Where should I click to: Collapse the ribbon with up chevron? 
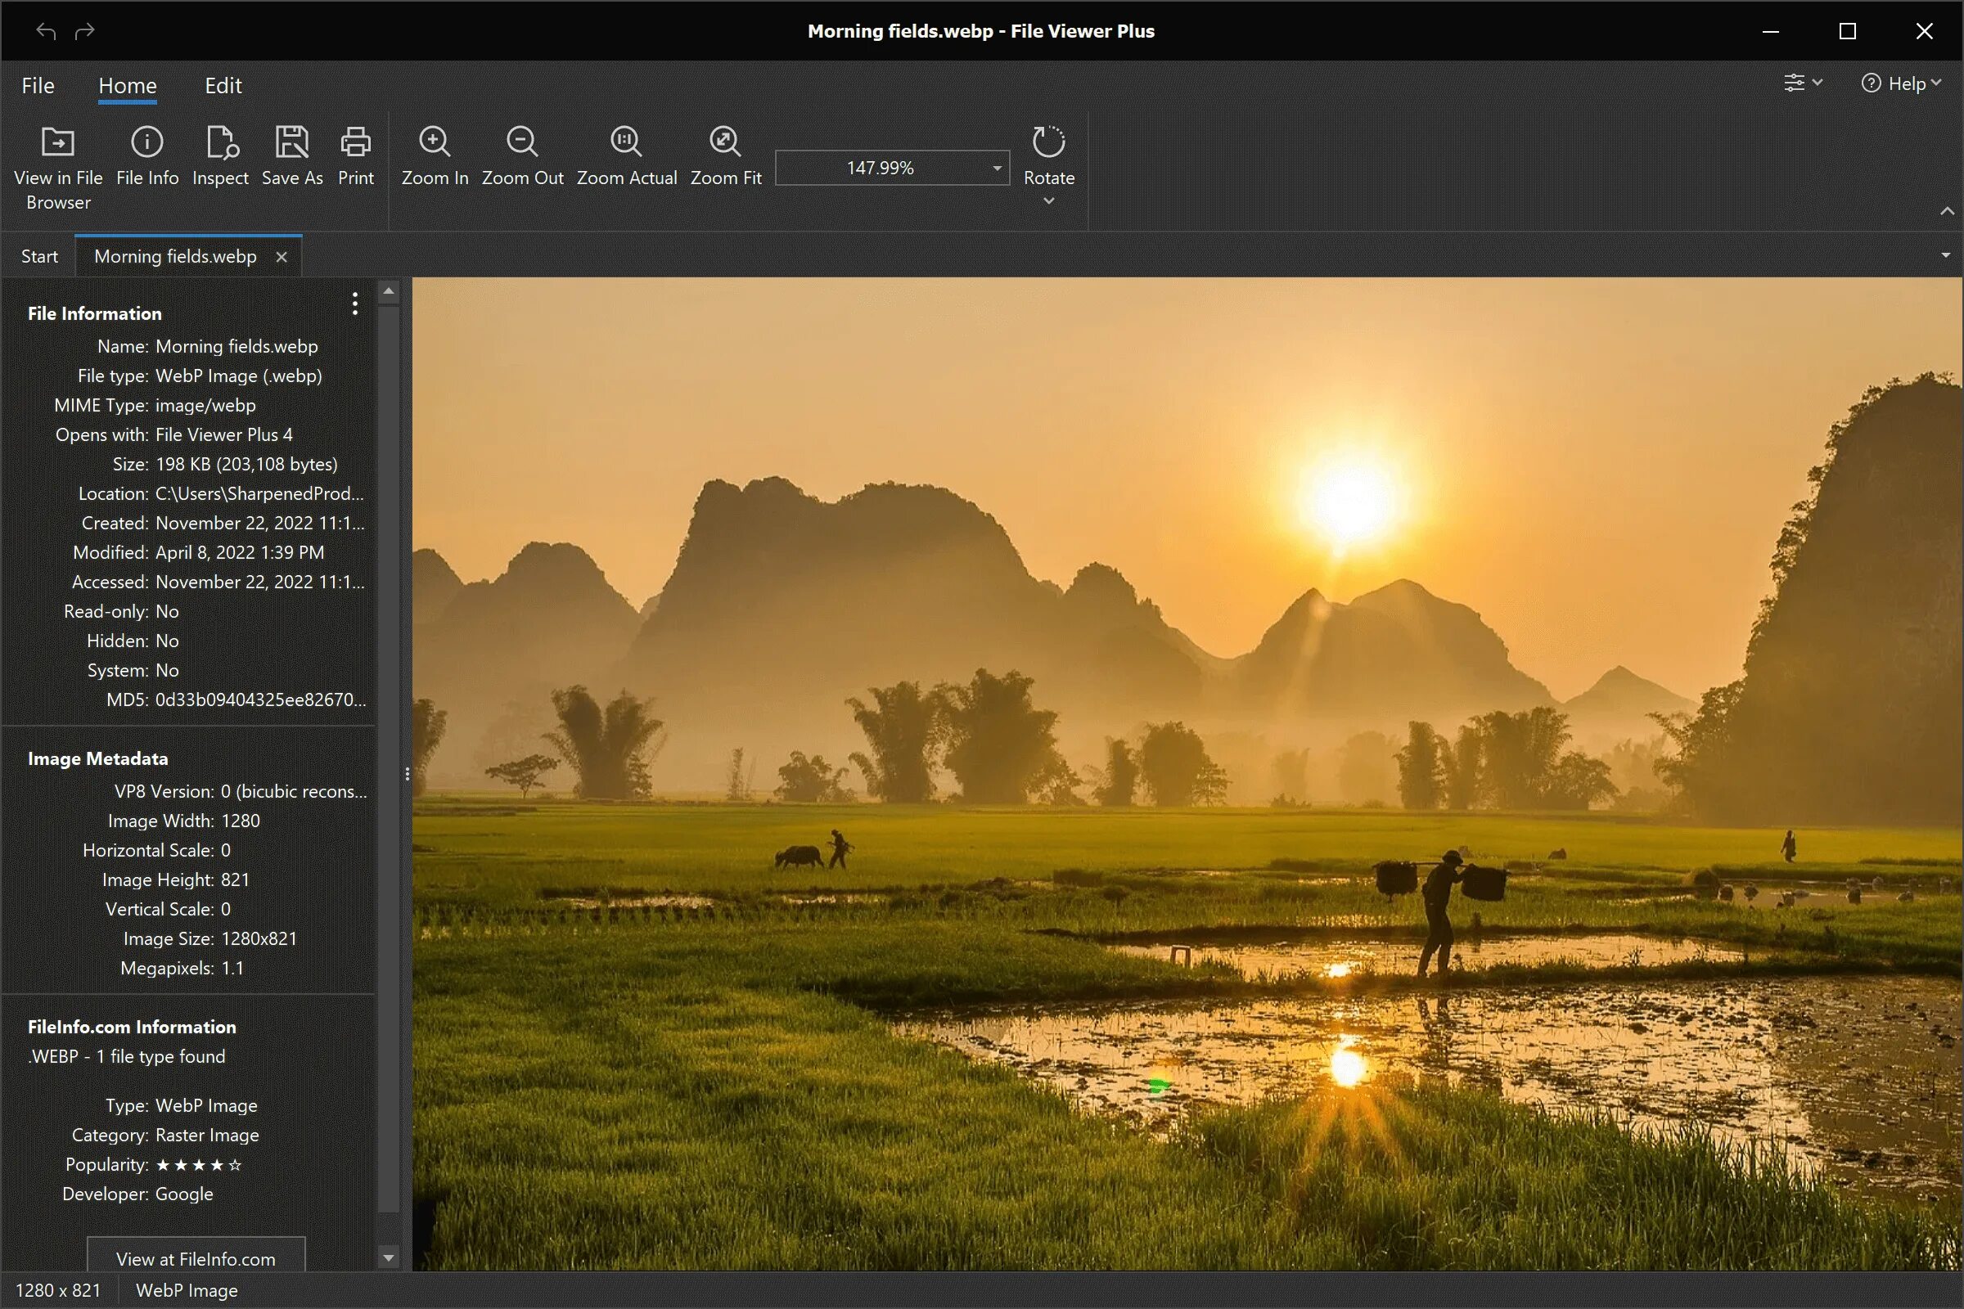[1947, 211]
